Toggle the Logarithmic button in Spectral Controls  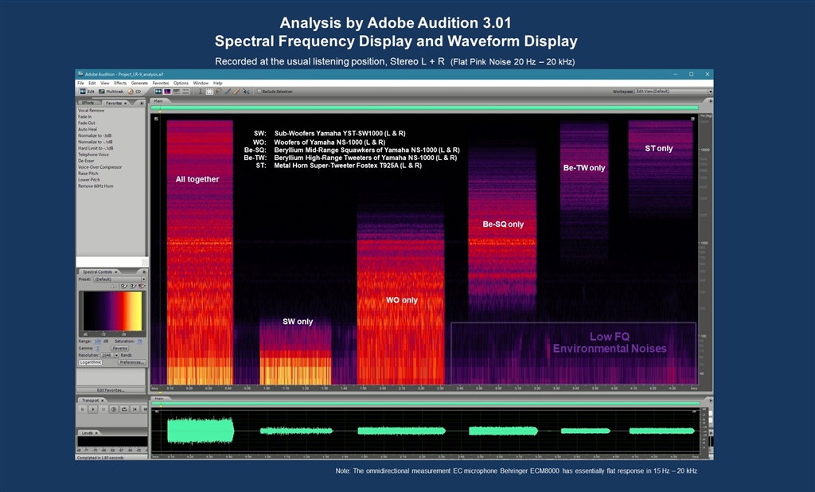coord(91,362)
